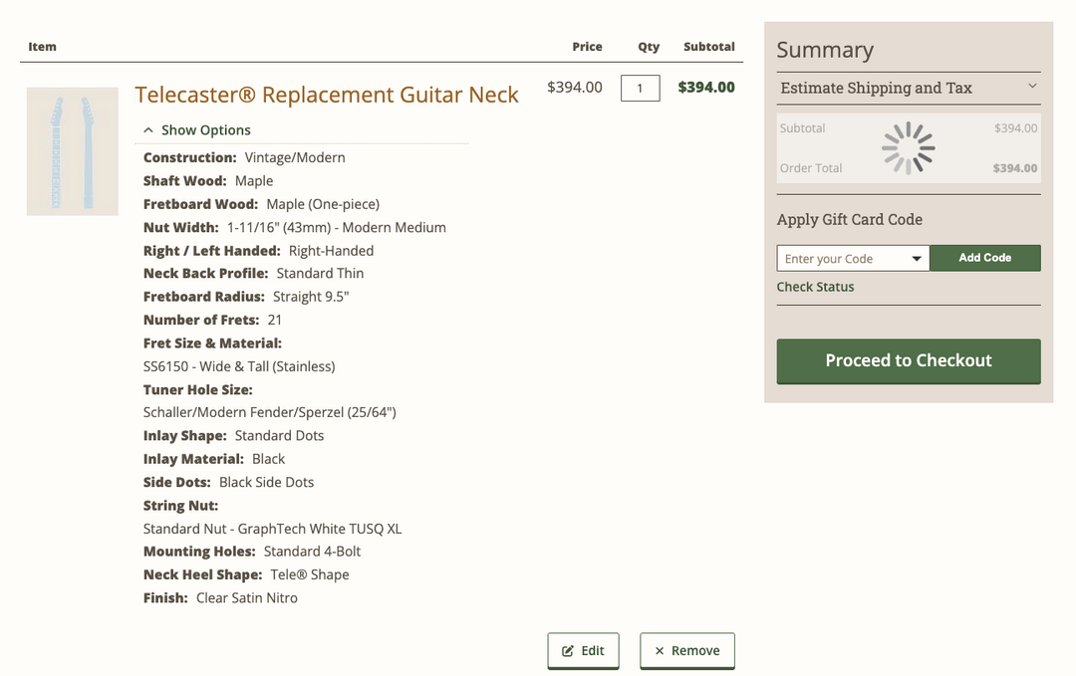Click 'Fretboard Wood:' Maple (One-piece) text
The width and height of the screenshot is (1076, 676).
(x=323, y=204)
